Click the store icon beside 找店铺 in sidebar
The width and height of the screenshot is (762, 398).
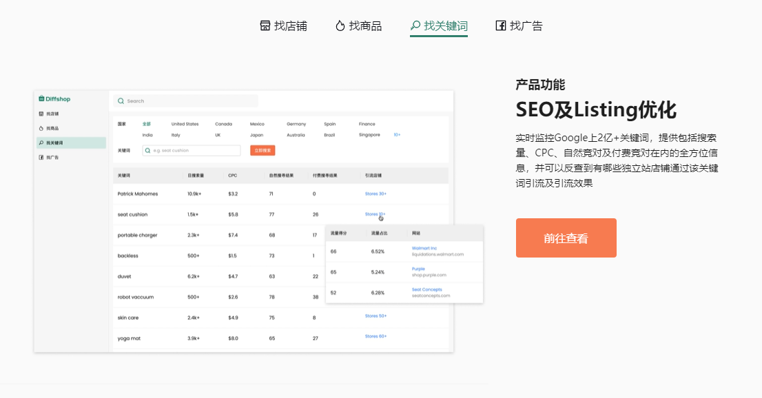[41, 114]
